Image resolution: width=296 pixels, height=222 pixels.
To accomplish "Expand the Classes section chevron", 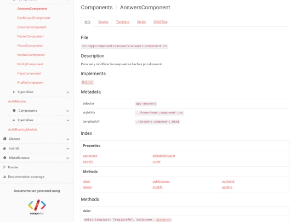I will point(68,139).
